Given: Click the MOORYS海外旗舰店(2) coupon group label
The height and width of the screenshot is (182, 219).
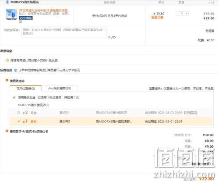Looking at the screenshot, I should pos(33,105).
